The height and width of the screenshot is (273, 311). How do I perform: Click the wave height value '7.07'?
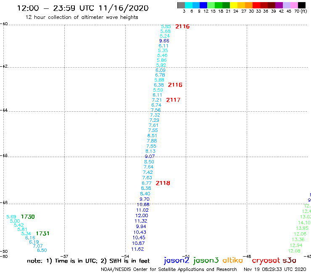(x=38, y=246)
